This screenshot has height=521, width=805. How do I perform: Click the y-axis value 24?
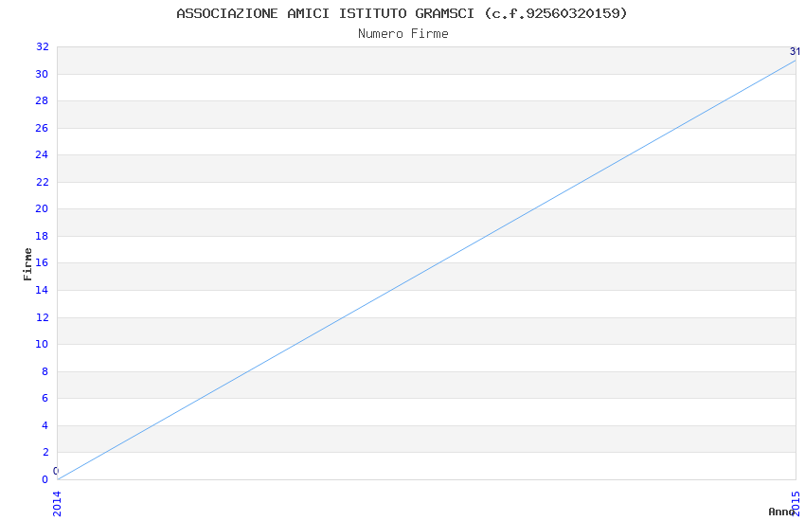point(42,154)
